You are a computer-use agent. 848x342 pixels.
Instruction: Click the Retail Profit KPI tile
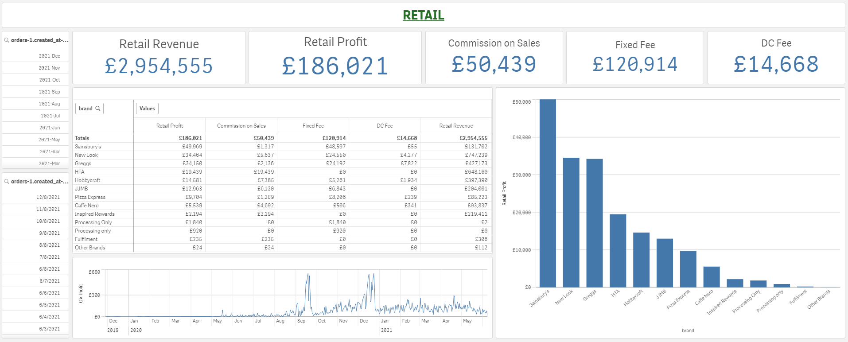pos(335,58)
